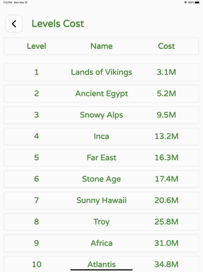The image size is (203, 272).
Task: Tap the home indicator bar
Action: 101,270
